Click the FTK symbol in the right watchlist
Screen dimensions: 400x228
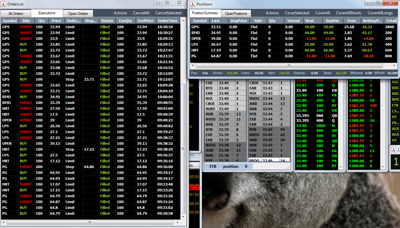tap(395, 105)
